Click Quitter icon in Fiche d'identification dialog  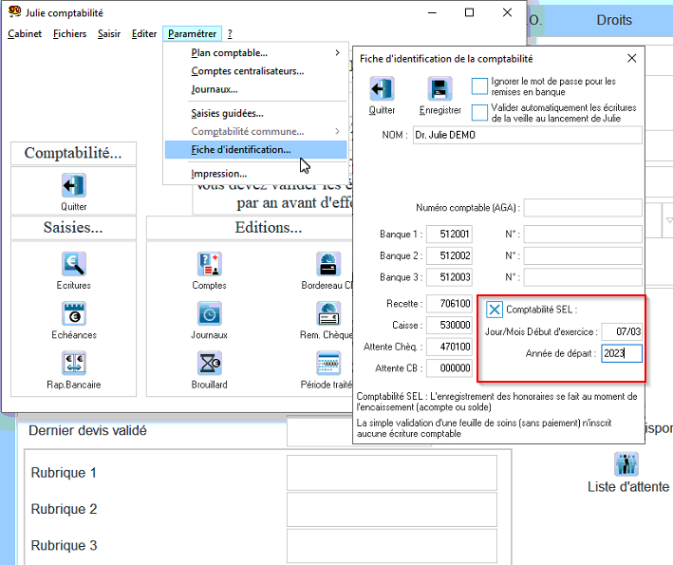tap(382, 89)
